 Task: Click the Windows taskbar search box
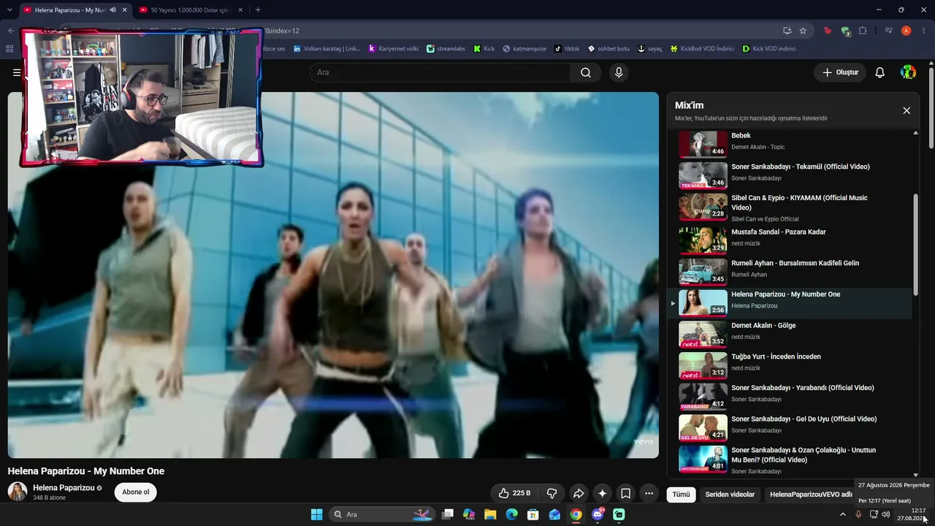(x=381, y=514)
